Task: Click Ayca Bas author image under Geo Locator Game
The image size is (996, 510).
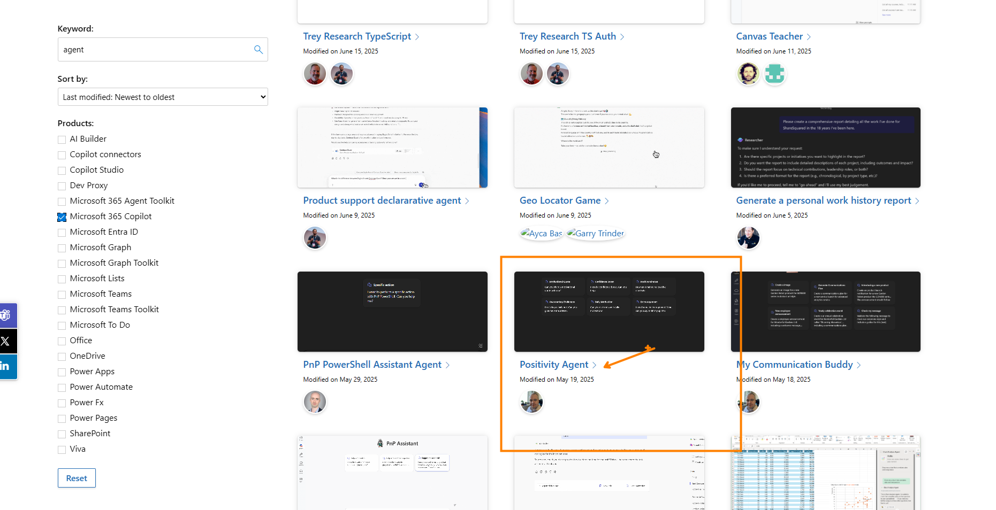Action: pyautogui.click(x=542, y=234)
